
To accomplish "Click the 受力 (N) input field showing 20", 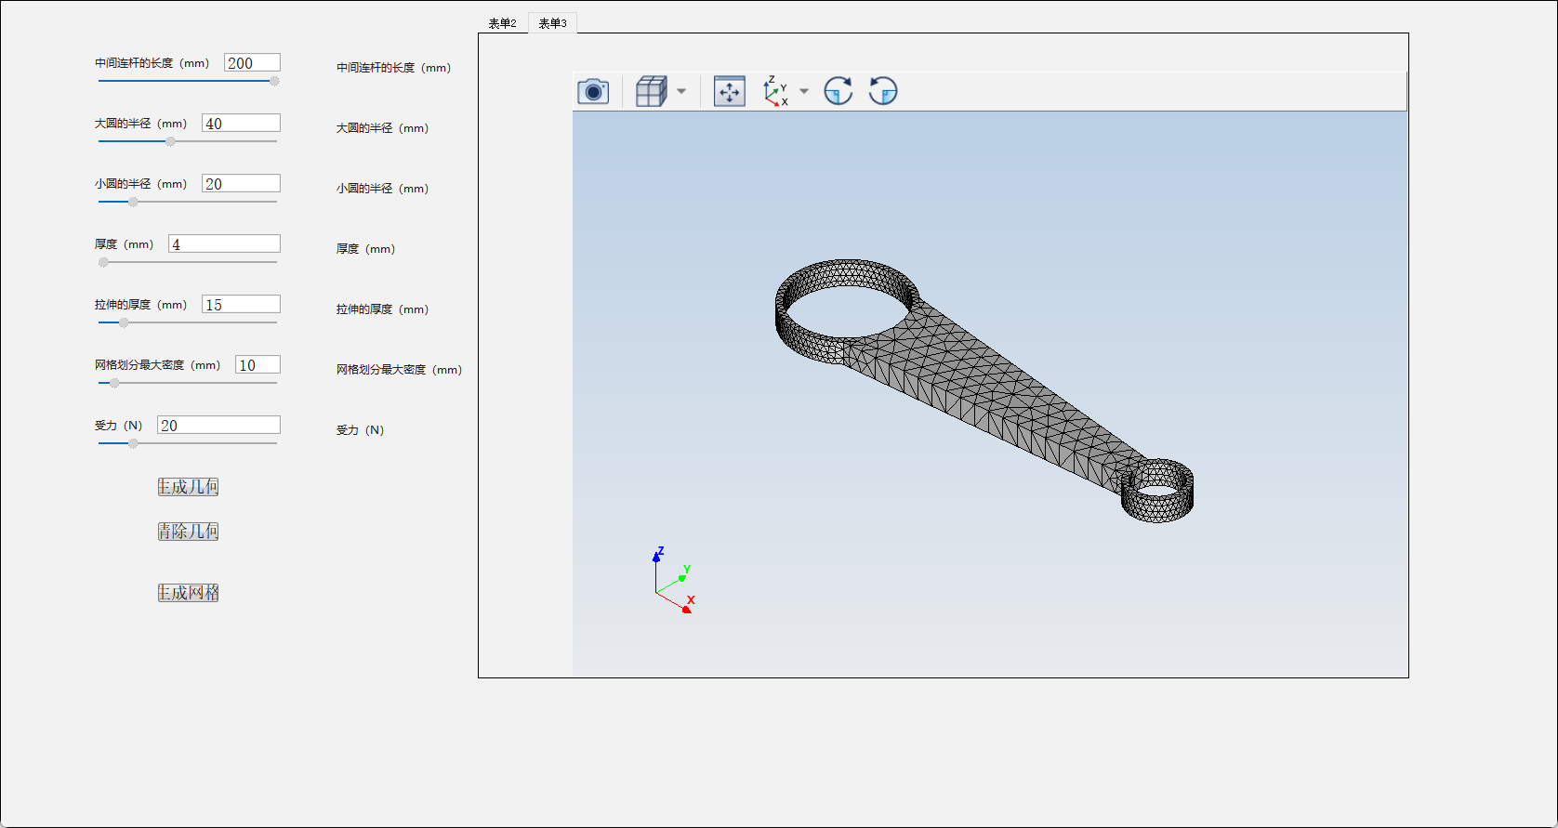I will point(218,425).
